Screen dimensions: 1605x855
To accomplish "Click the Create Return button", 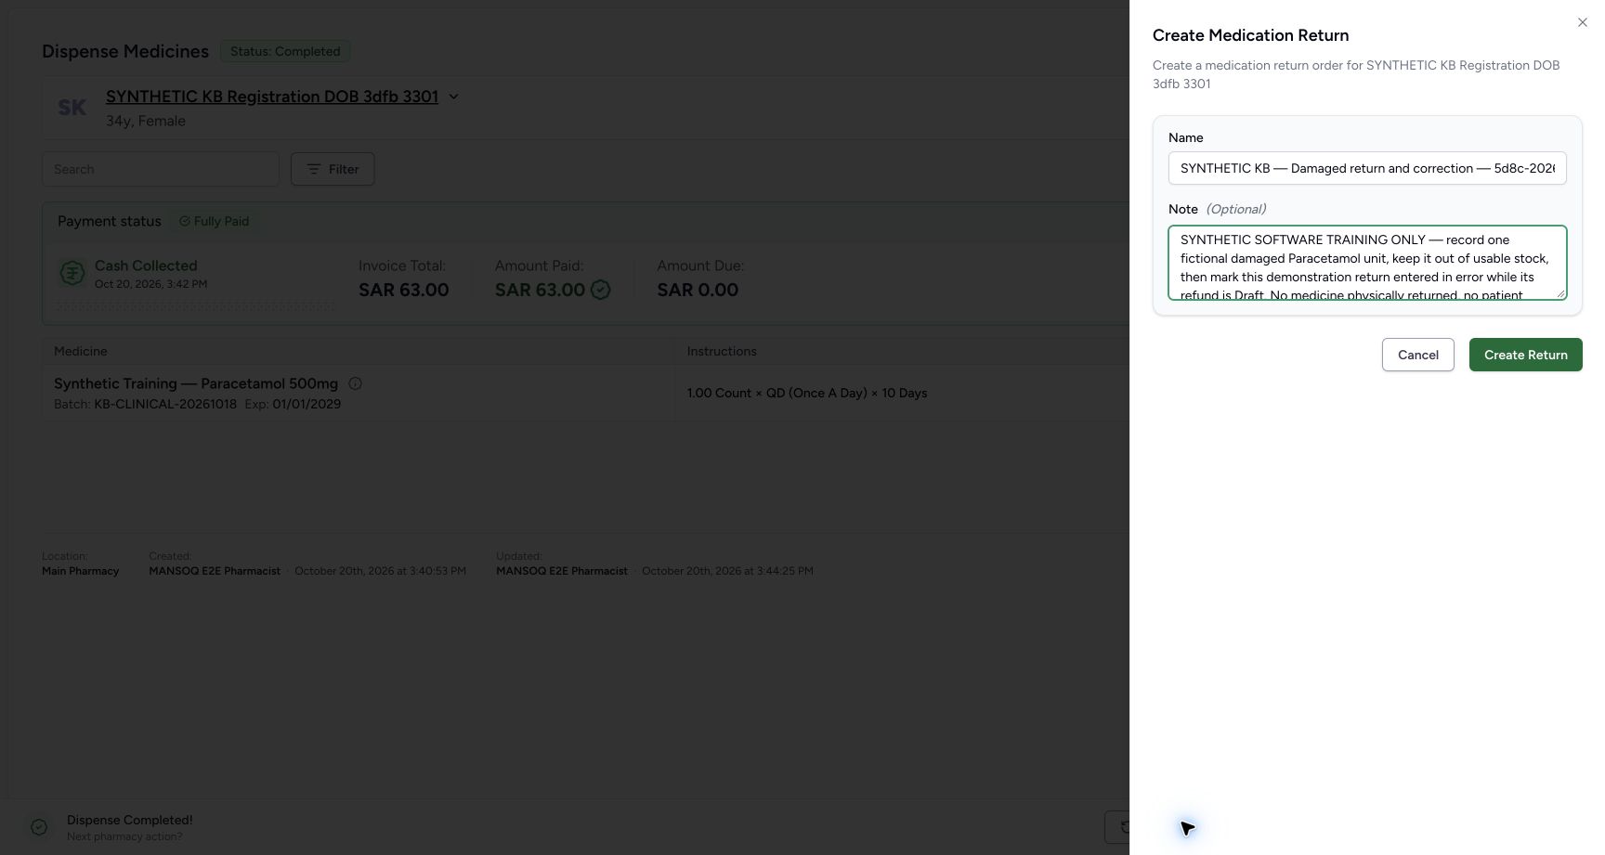I will coord(1525,355).
